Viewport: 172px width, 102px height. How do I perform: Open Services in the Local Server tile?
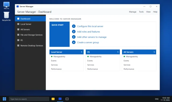click(54, 65)
